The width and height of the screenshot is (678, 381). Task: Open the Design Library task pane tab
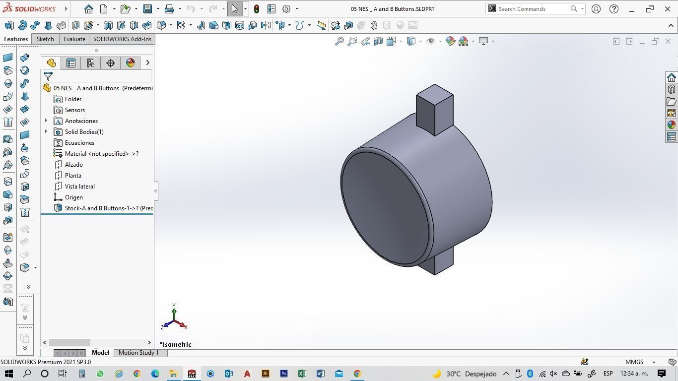[672, 89]
